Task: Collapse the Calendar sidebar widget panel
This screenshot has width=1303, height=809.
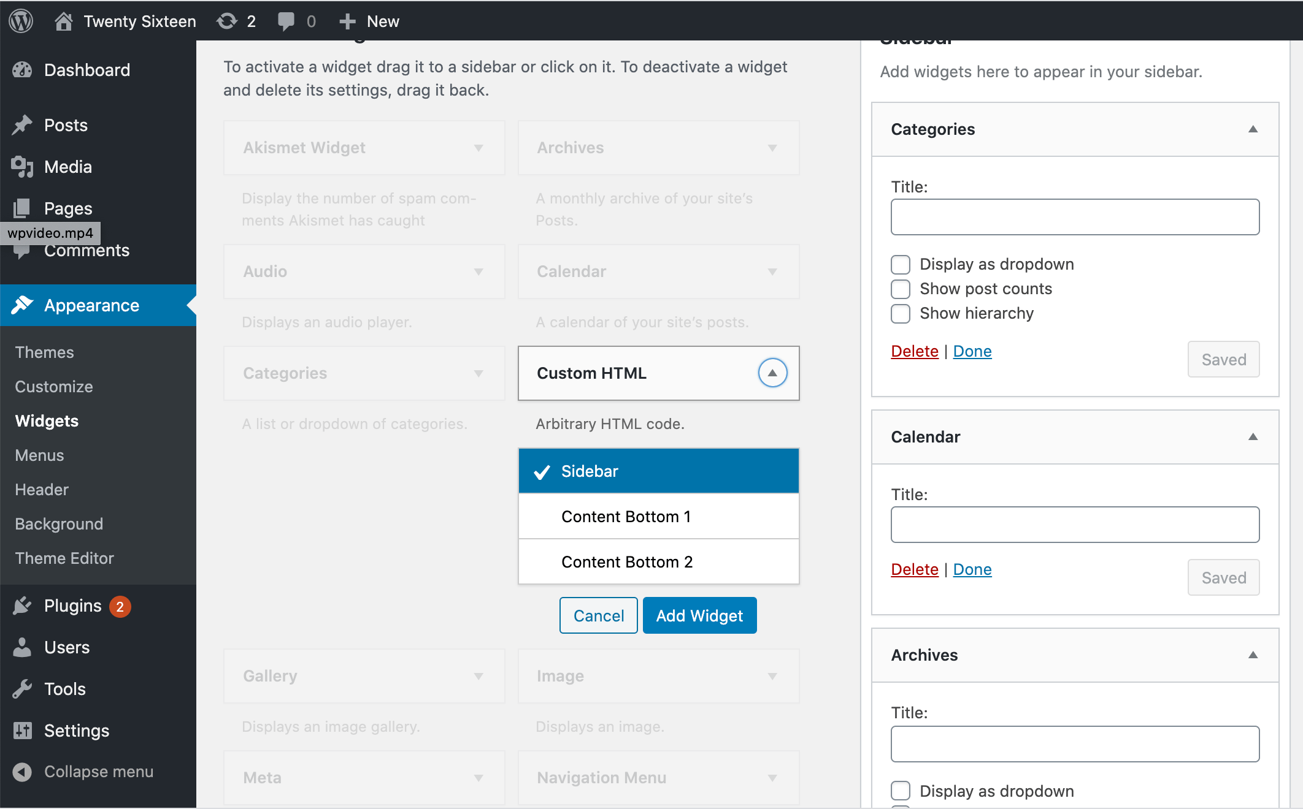Action: (1253, 437)
